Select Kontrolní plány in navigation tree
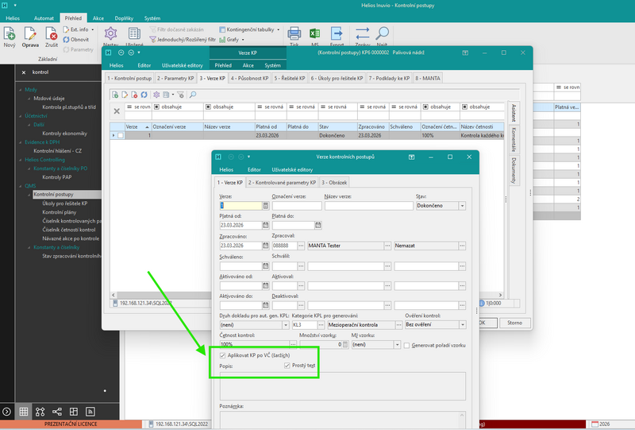The image size is (635, 430). click(x=59, y=212)
